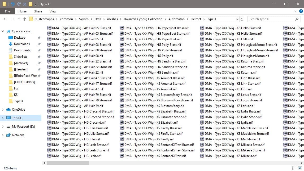Click the scroll left arrow
This screenshot has width=304, height=171.
[x=45, y=163]
